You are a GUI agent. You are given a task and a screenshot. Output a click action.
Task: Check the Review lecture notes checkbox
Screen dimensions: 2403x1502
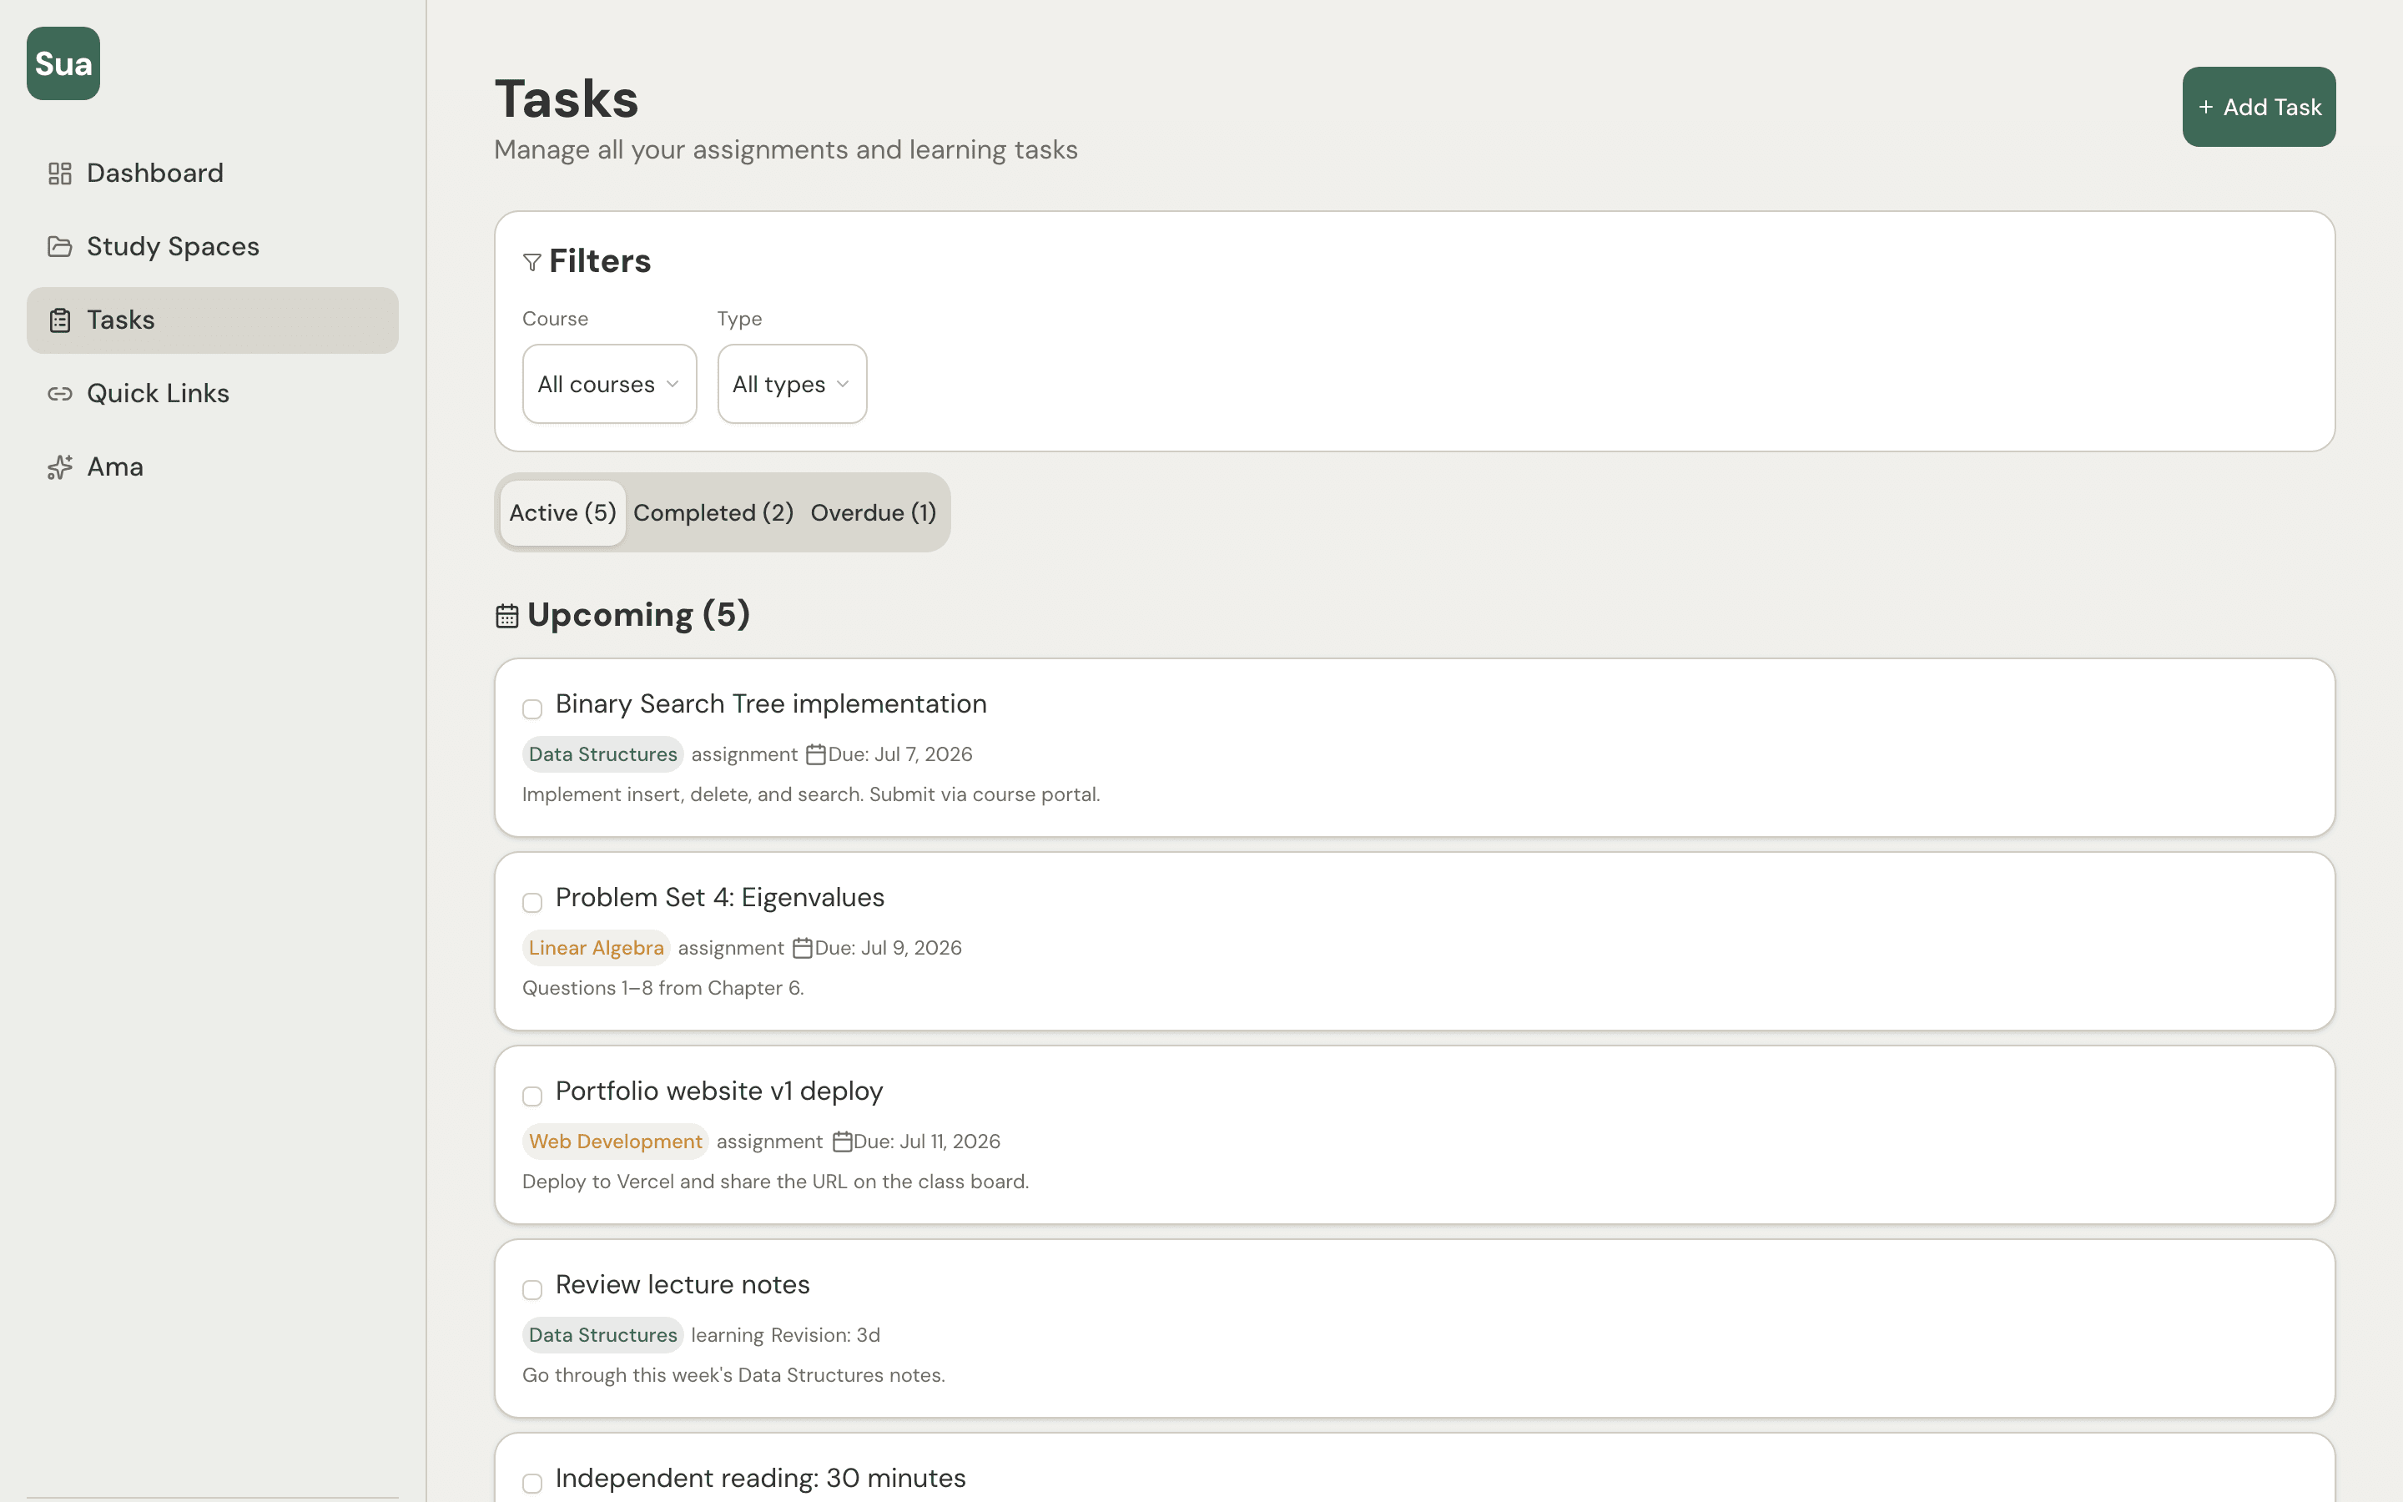(532, 1290)
